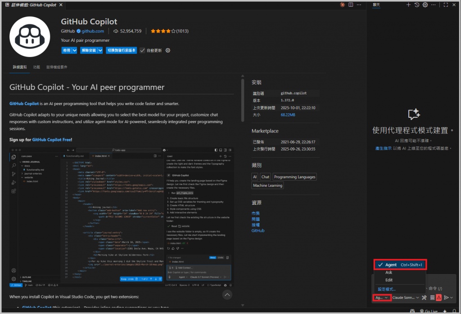Click the server list icon in chat input
Screen dimensions: 461x314
pos(432,297)
